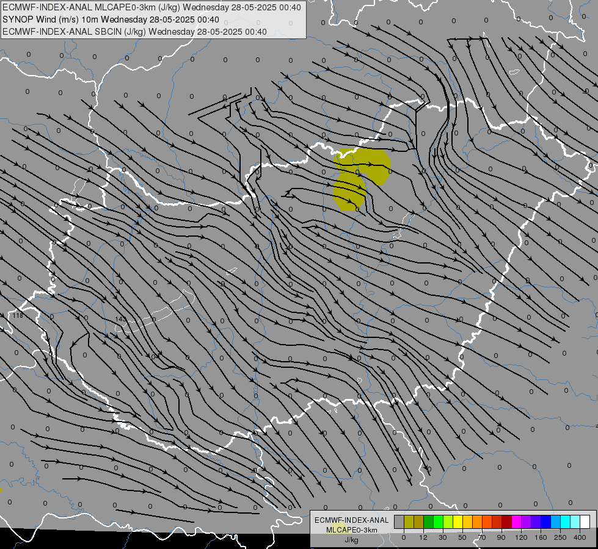Click the 50 tick label in legend
The image size is (598, 549).
pyautogui.click(x=462, y=537)
